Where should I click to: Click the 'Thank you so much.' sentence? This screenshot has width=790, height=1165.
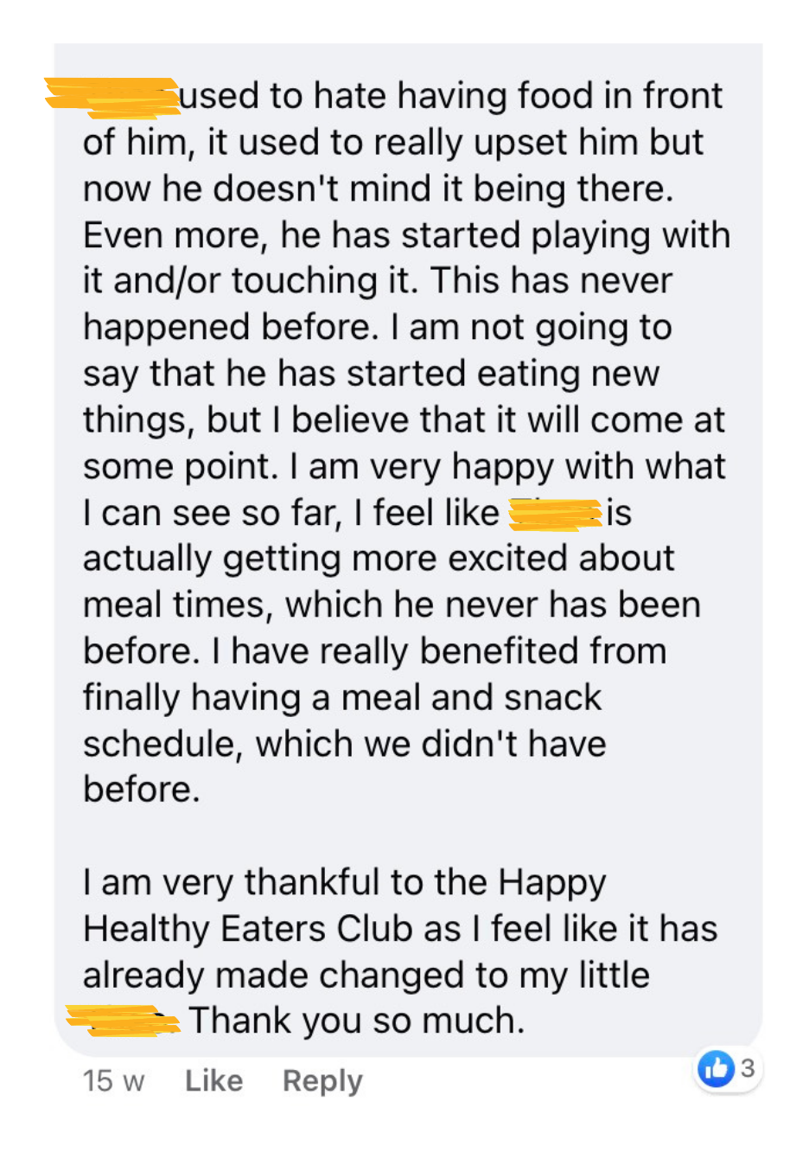click(x=357, y=1021)
